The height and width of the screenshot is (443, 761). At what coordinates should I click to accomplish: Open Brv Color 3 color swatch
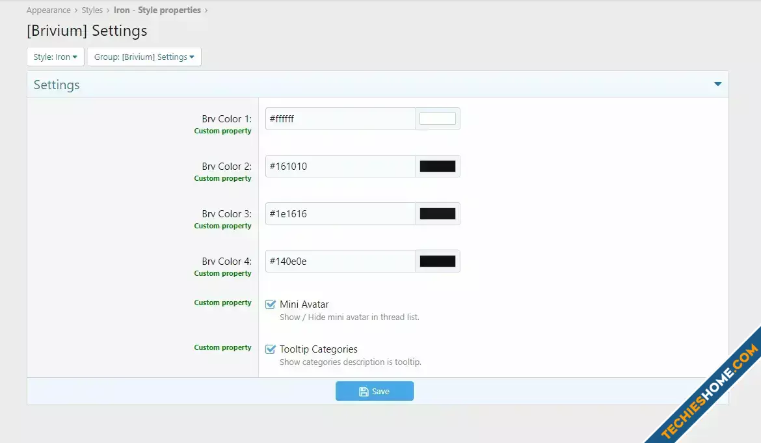tap(437, 214)
